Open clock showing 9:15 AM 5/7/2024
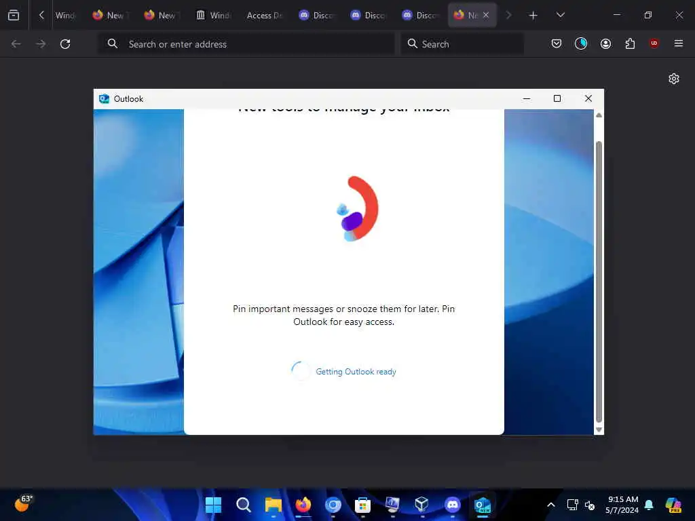Image resolution: width=695 pixels, height=521 pixels. click(x=622, y=505)
